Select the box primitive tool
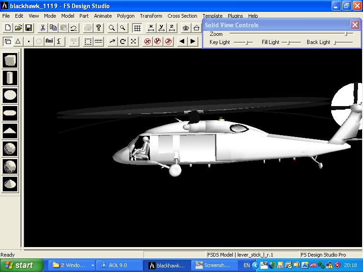Viewport: 363px width, 272px height. 10,60
